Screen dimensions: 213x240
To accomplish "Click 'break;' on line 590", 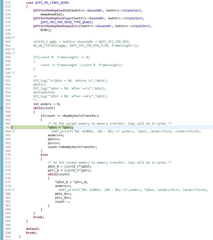I will (31, 233).
